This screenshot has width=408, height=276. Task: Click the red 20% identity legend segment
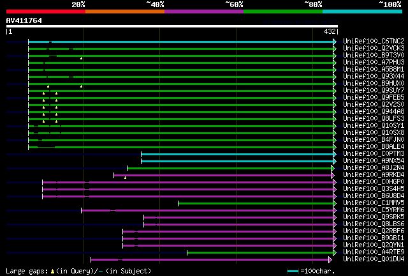[x=46, y=11]
